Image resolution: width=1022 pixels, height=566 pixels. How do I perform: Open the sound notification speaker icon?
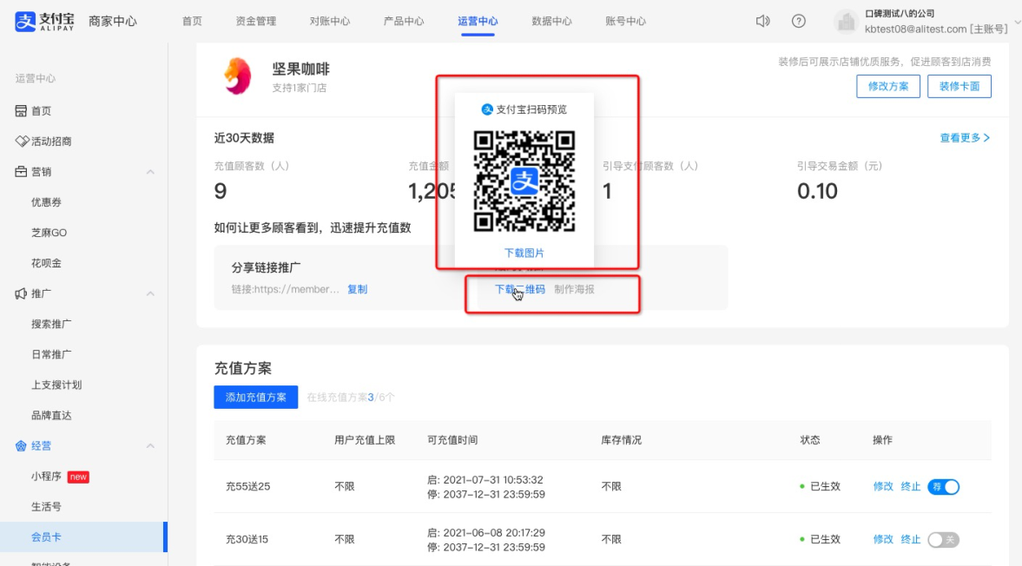click(x=762, y=21)
